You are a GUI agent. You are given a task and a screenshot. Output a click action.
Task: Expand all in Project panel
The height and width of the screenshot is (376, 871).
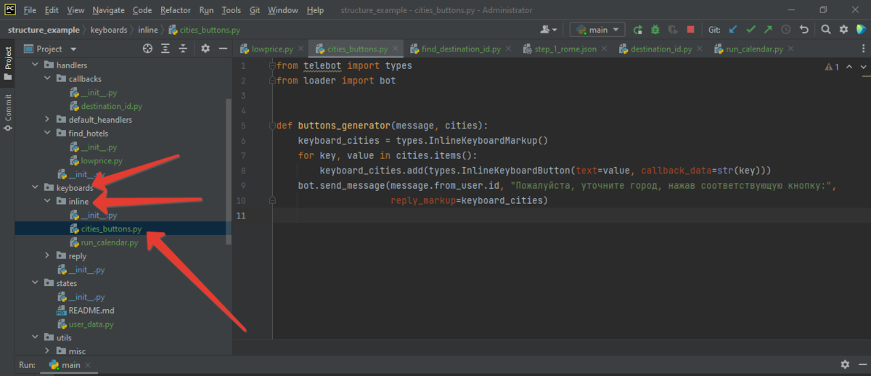[x=165, y=49]
